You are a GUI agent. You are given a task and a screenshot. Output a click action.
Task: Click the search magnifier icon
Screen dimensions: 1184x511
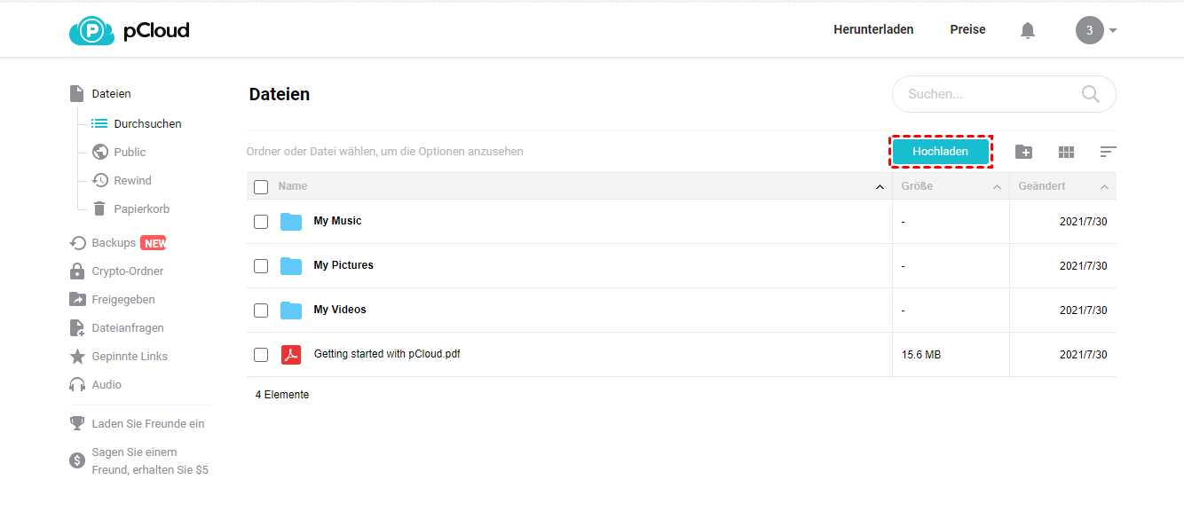click(1091, 94)
